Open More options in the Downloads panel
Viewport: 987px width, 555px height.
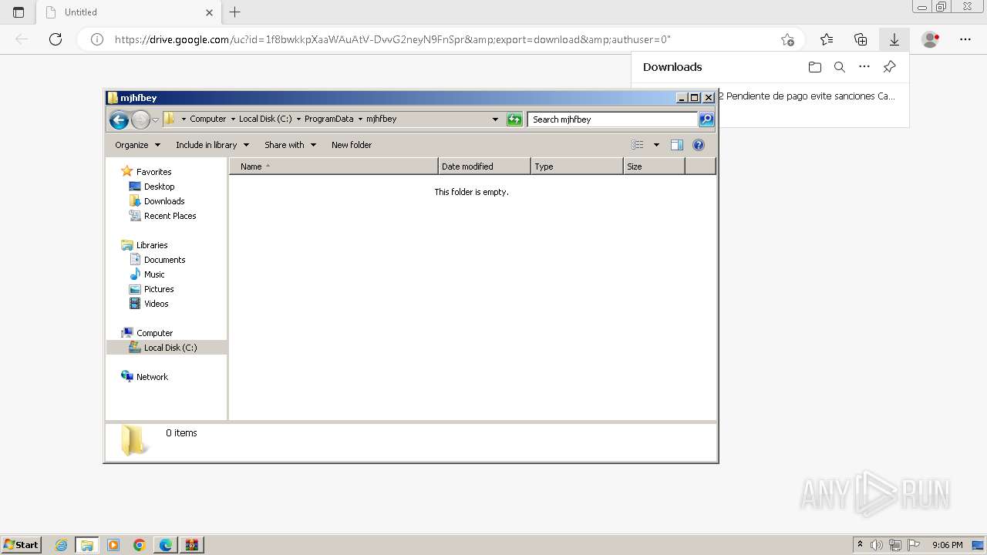(x=864, y=67)
